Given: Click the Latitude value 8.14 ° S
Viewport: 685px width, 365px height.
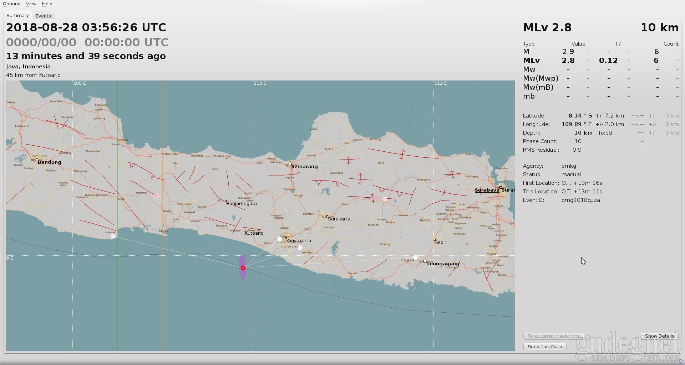Looking at the screenshot, I should (580, 116).
